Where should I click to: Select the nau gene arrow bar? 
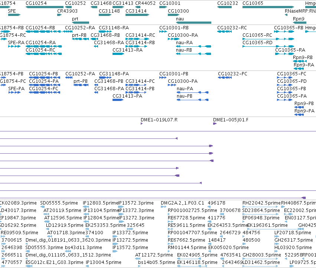pyautogui.click(x=193, y=23)
